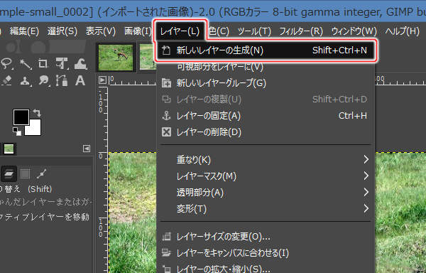Open the 表示(V) menu
Viewport: 426px width, 273px height.
click(101, 31)
